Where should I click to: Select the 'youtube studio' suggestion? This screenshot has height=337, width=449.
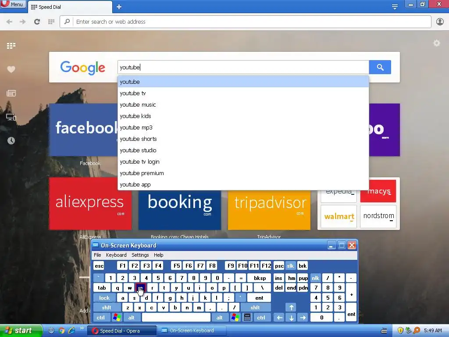pyautogui.click(x=243, y=151)
